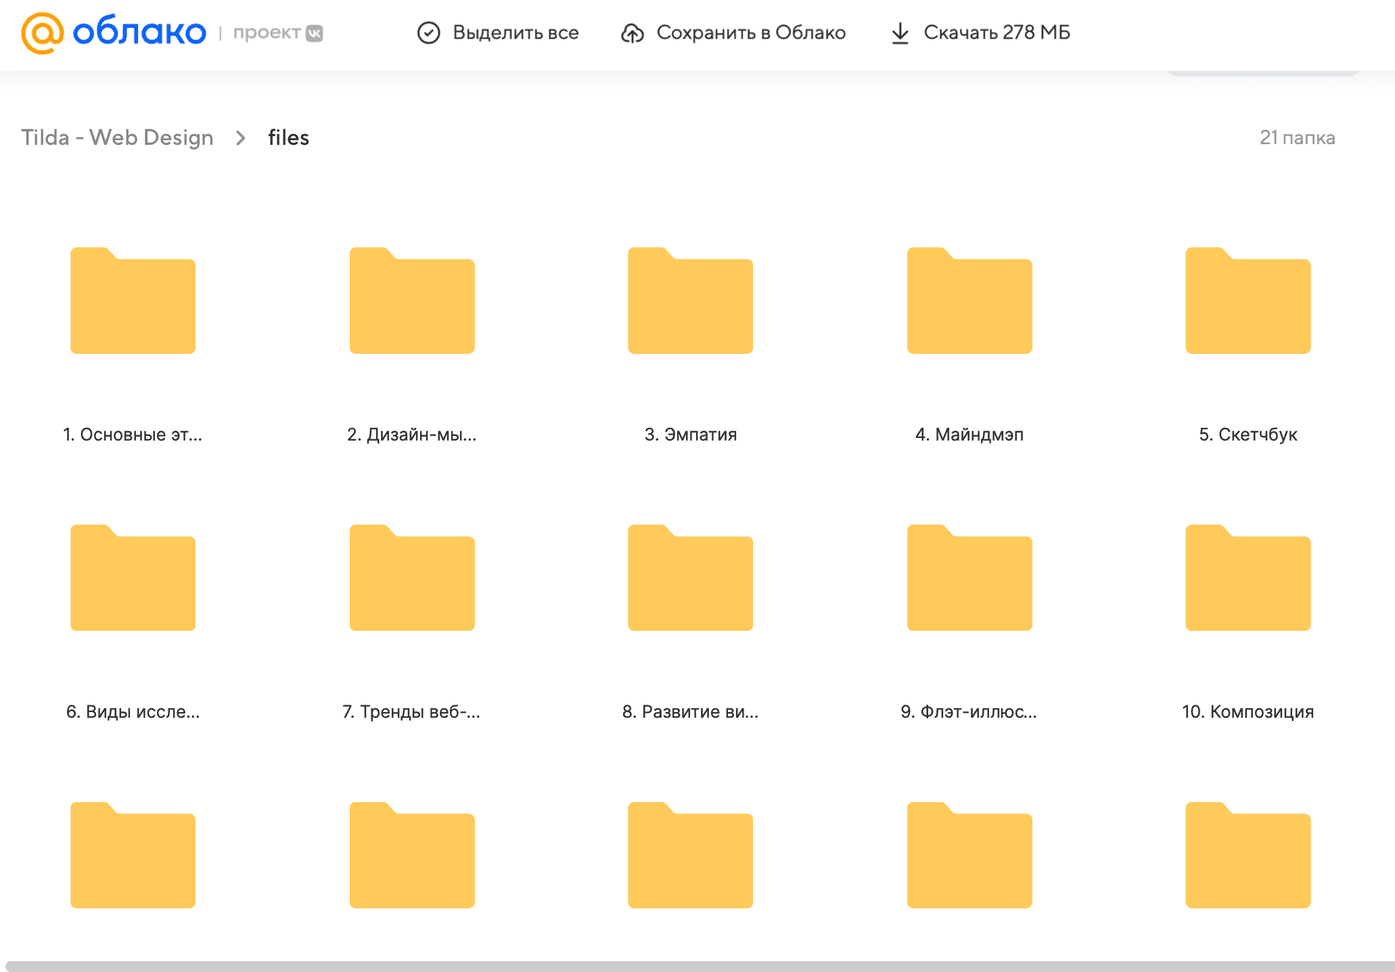Viewport: 1395px width, 972px height.
Task: Open the 4. Майндмэп folder
Action: point(969,301)
